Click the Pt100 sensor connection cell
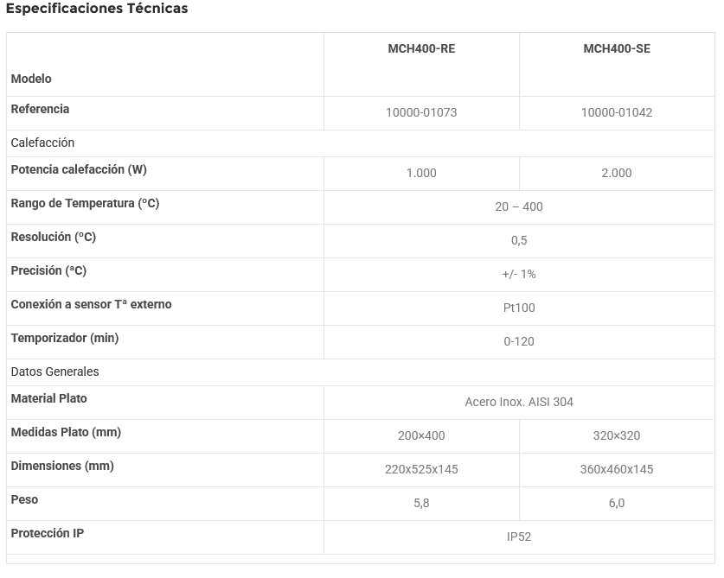The image size is (724, 578). (519, 308)
